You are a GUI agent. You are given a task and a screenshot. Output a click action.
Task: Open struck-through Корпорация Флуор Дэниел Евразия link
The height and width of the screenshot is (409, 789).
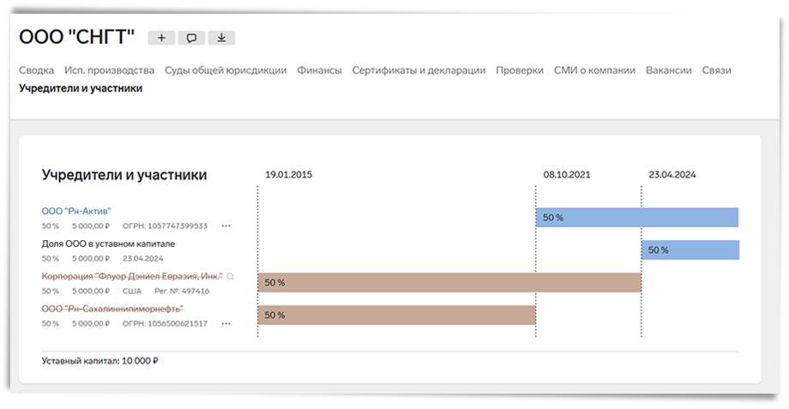point(132,276)
